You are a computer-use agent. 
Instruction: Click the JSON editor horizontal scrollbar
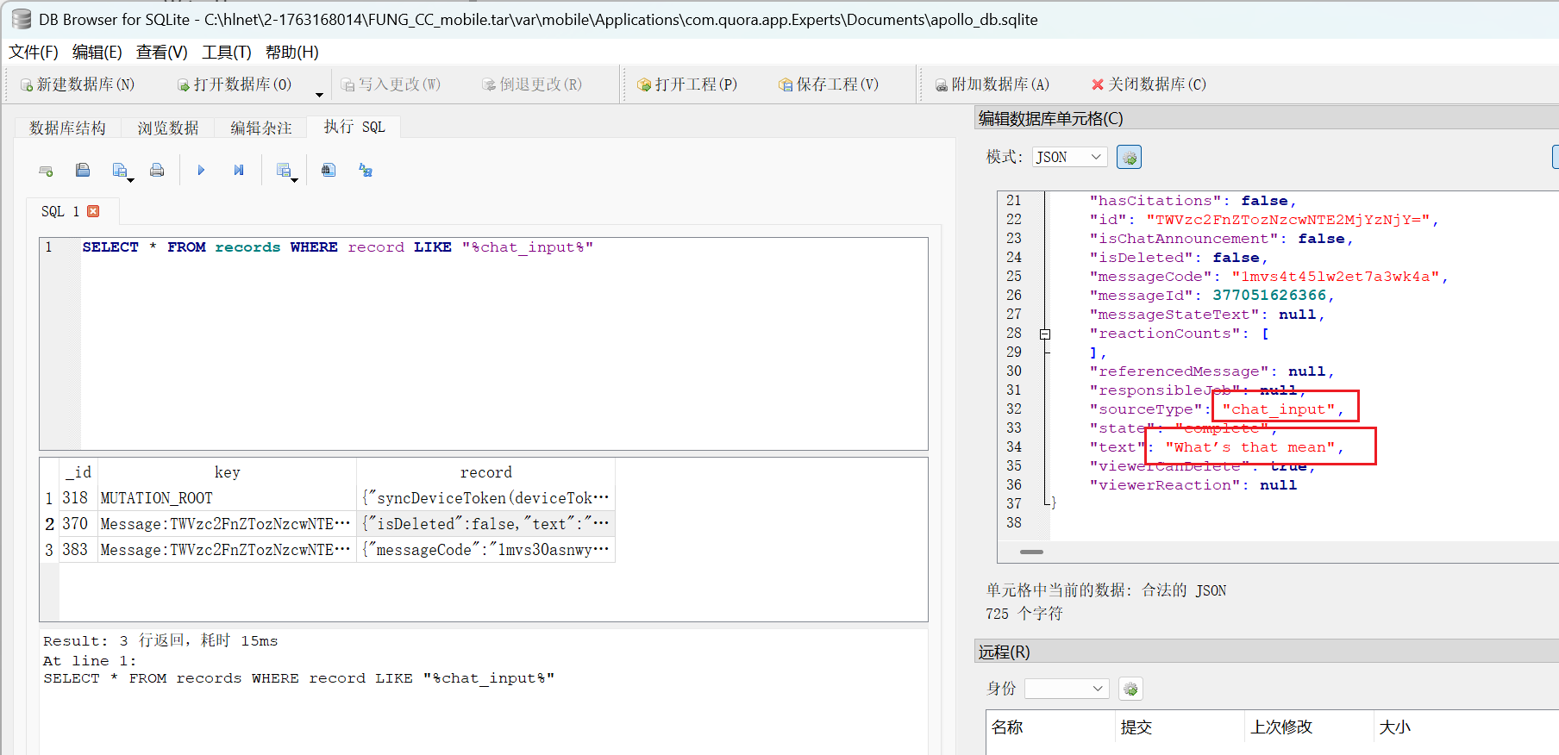pos(1031,552)
